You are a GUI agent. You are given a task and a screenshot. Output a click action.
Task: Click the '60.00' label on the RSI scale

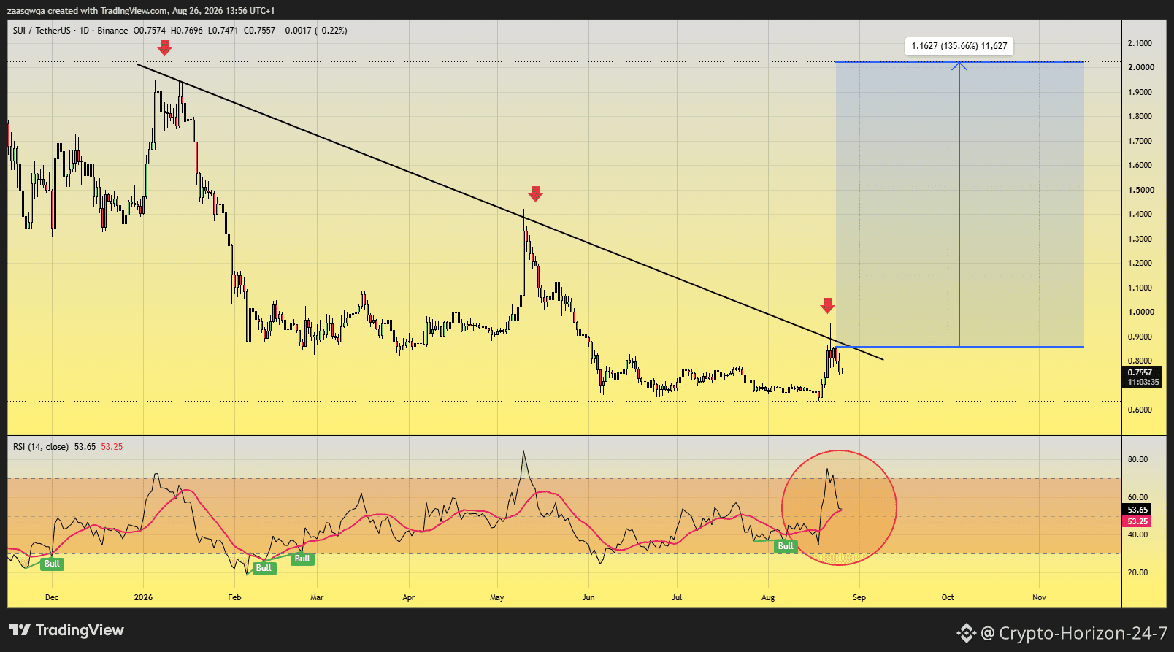pyautogui.click(x=1137, y=497)
